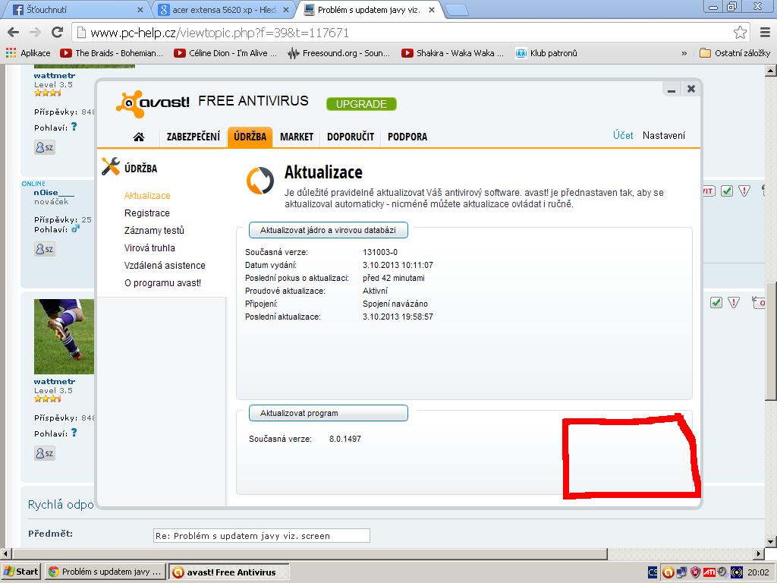Click the avast! tray icon

click(668, 572)
